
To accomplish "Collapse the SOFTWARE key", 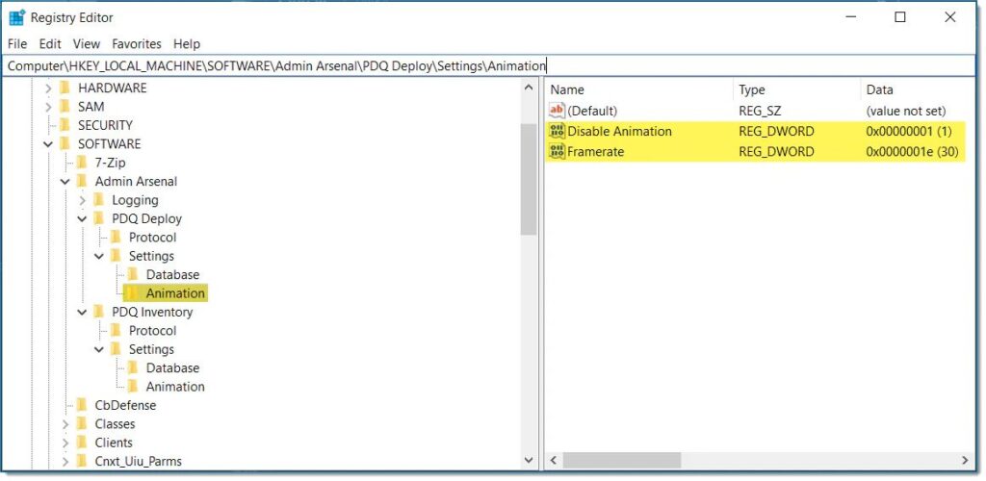I will [49, 144].
